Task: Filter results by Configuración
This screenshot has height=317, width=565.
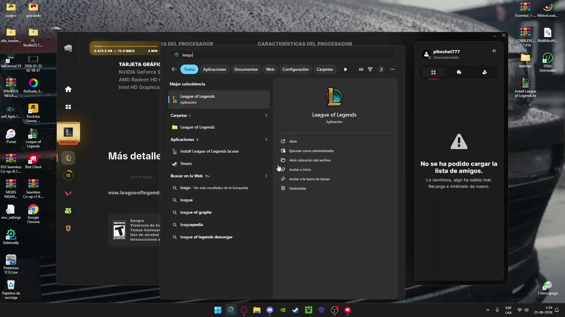Action: [295, 69]
